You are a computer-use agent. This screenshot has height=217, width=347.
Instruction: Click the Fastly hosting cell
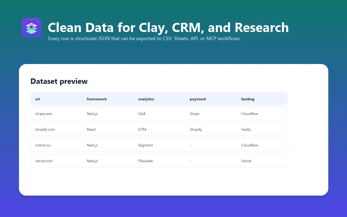[x=246, y=129]
